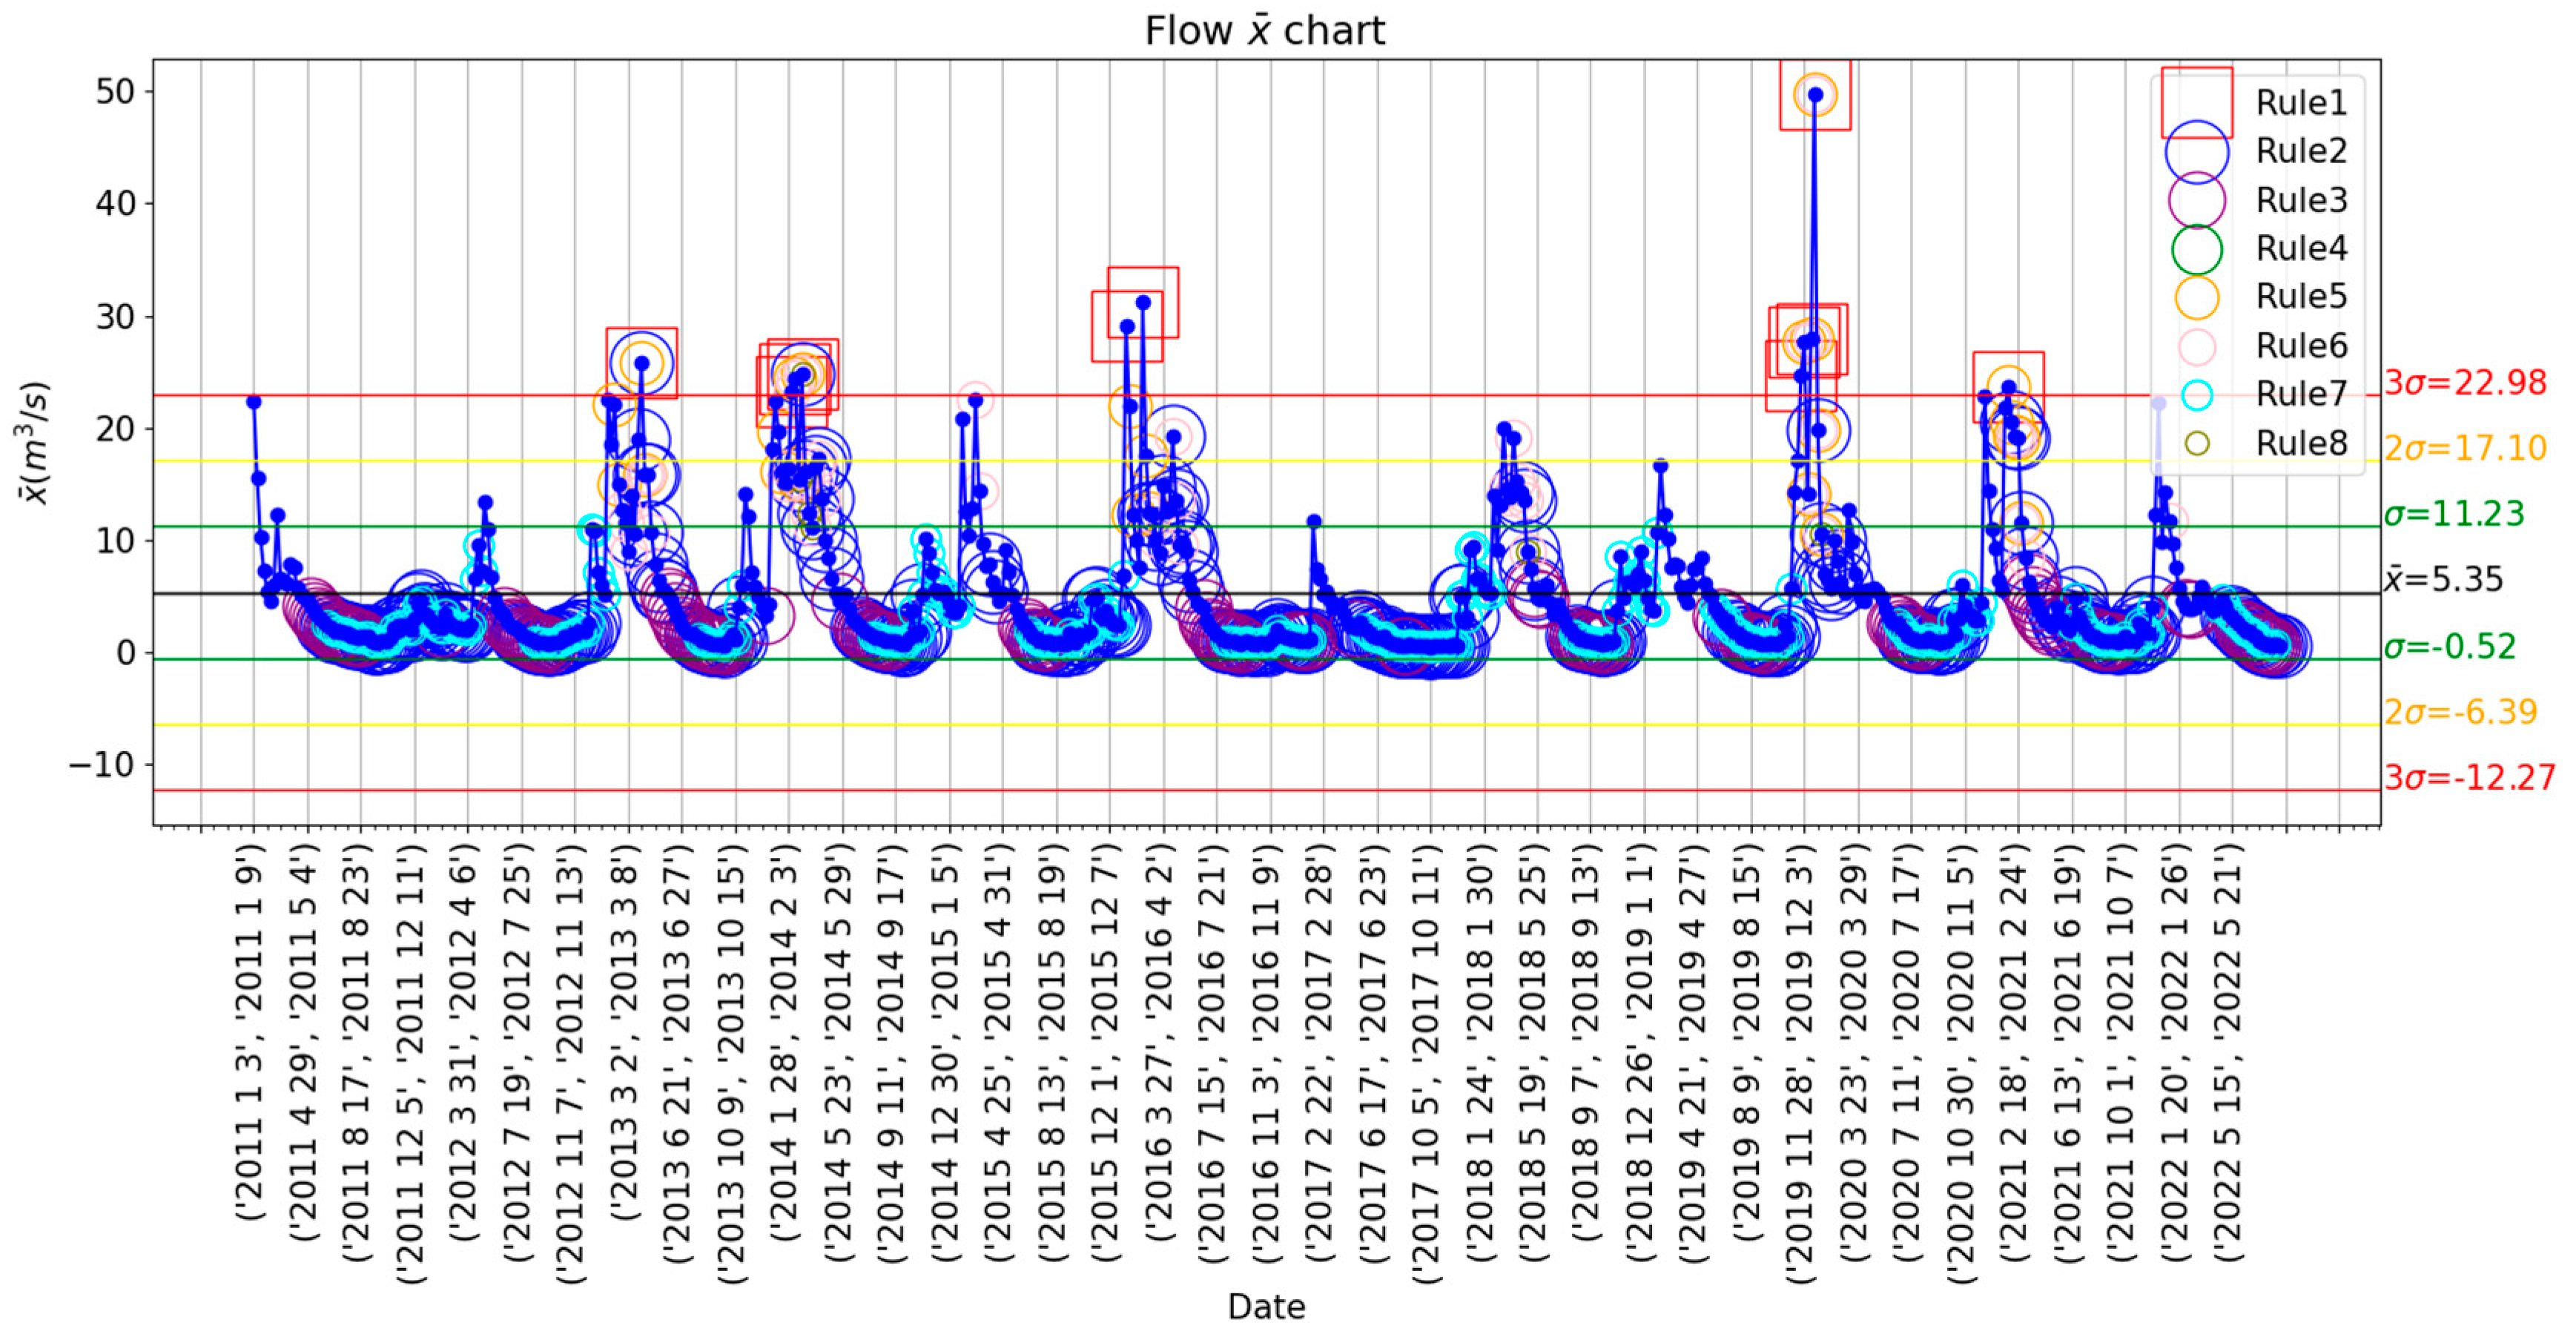2576x1337 pixels.
Task: Click the orange circle Rule5 legend marker
Action: pyautogui.click(x=2196, y=297)
